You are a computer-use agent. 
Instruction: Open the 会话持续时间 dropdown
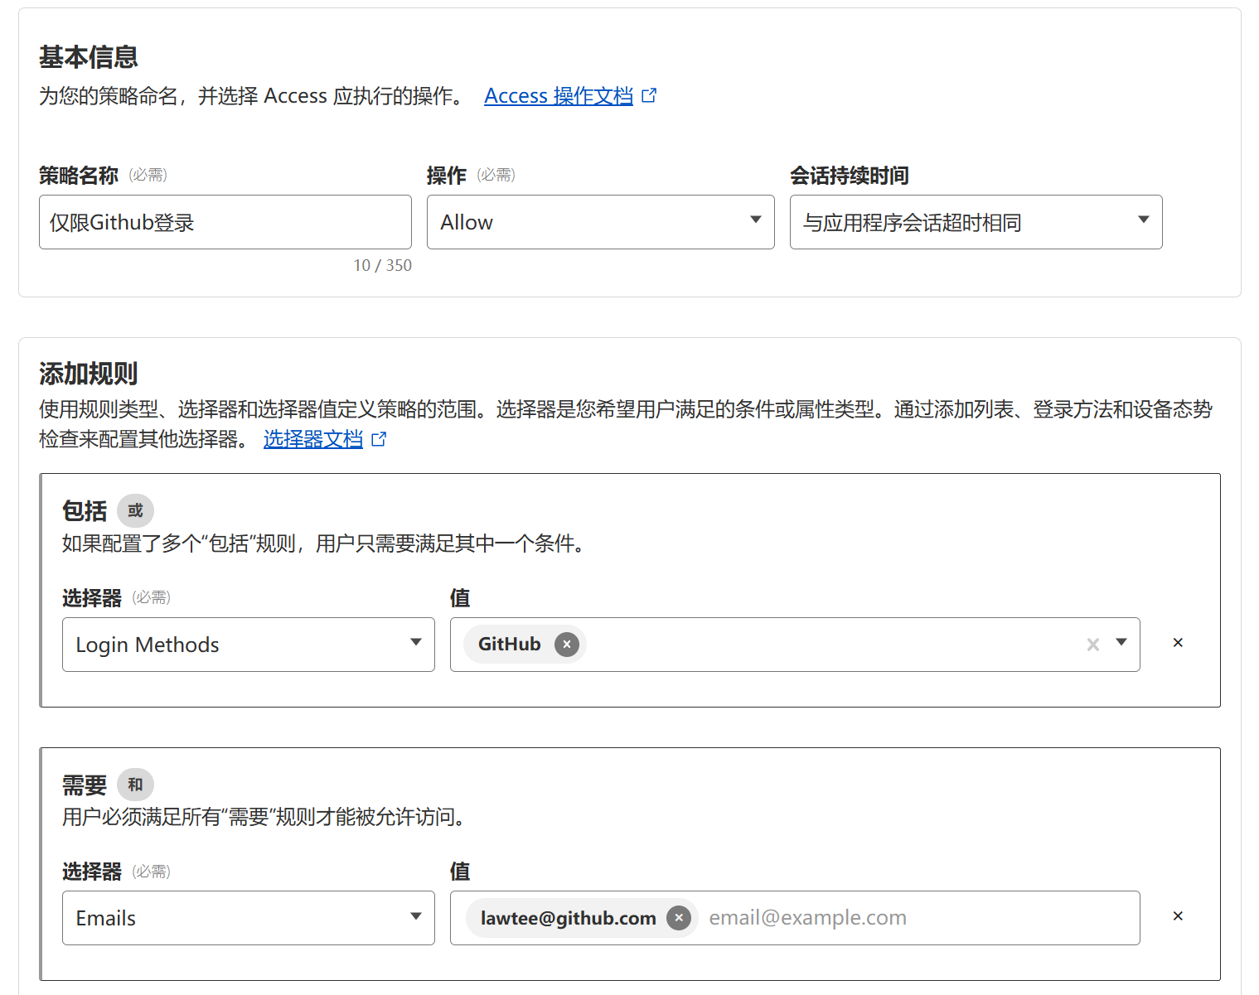point(976,222)
